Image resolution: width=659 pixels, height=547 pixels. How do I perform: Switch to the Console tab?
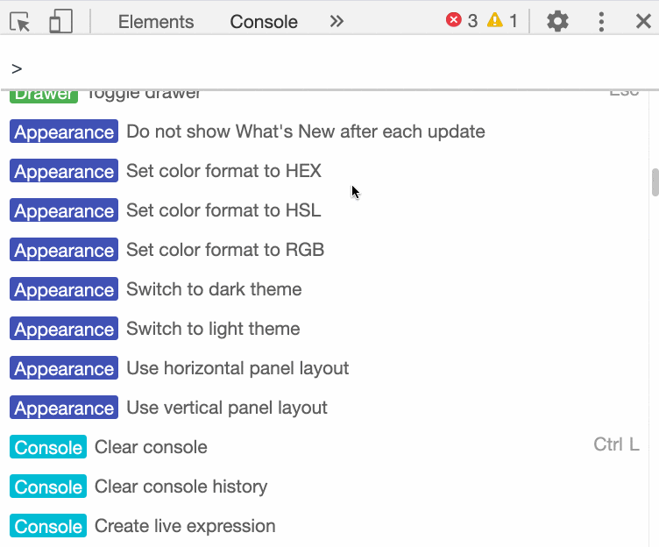pyautogui.click(x=264, y=22)
